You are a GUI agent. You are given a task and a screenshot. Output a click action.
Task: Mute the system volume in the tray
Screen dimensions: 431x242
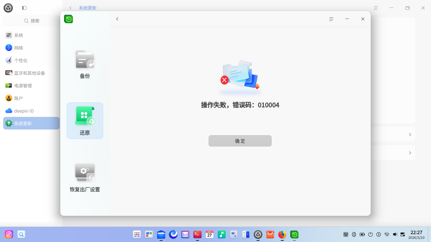pyautogui.click(x=394, y=234)
